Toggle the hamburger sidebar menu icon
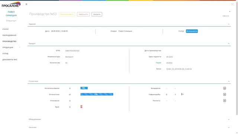The image size is (238, 134). (x=26, y=4)
